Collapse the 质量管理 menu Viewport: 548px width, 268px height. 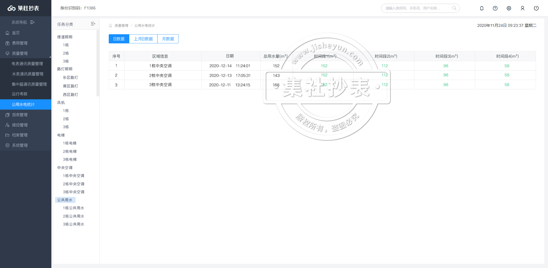tap(20, 53)
